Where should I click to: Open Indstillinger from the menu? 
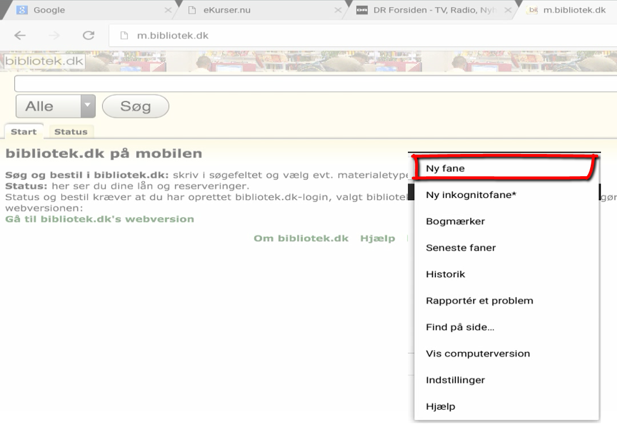506,380
